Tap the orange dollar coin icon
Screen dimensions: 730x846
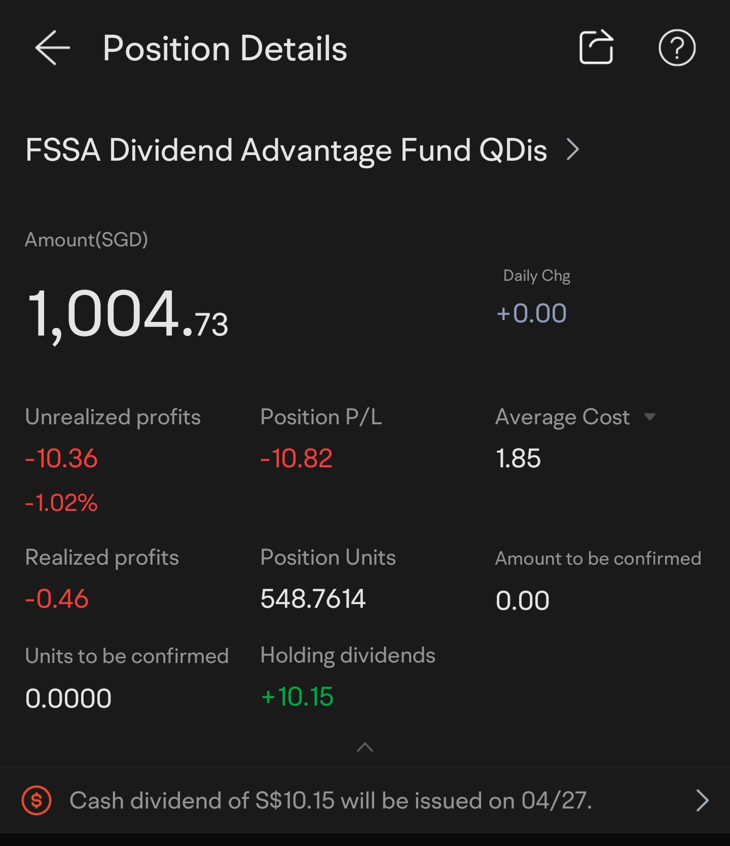[x=36, y=800]
